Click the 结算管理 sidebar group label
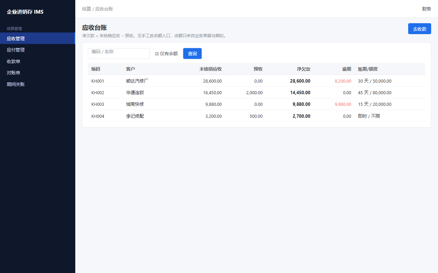The height and width of the screenshot is (273, 438). pyautogui.click(x=14, y=29)
